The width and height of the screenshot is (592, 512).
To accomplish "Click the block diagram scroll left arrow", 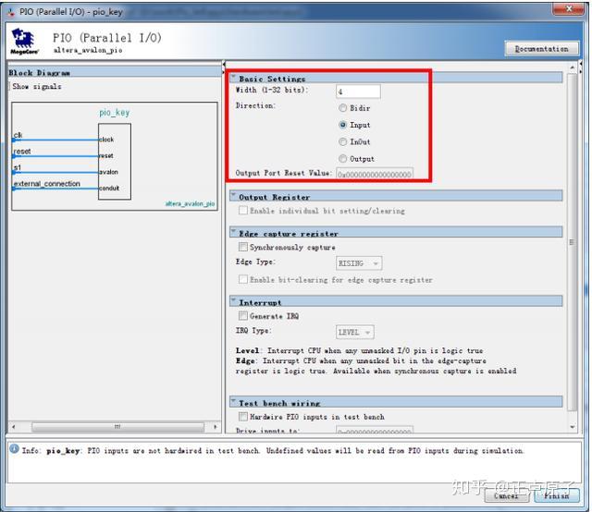I will (x=14, y=427).
